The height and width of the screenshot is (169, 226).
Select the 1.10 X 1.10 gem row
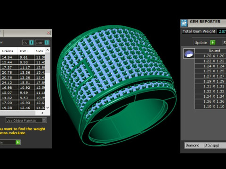(x=210, y=107)
